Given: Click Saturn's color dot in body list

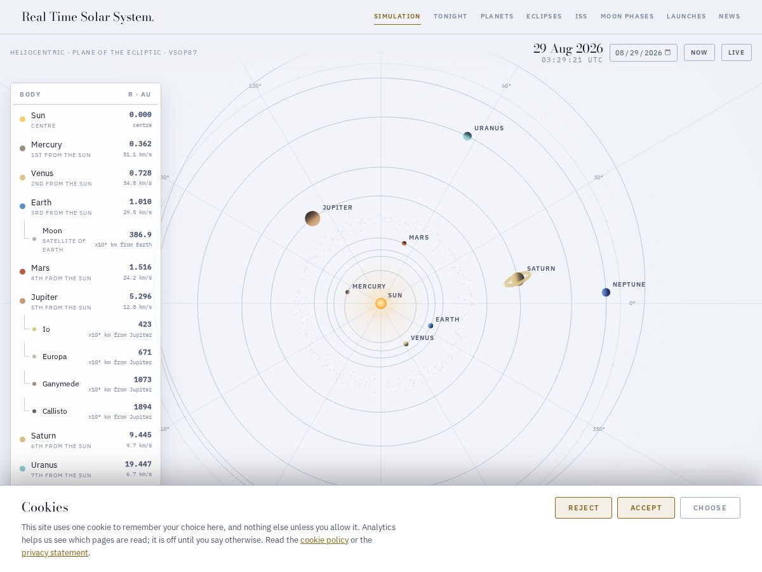Looking at the screenshot, I should coord(22,439).
